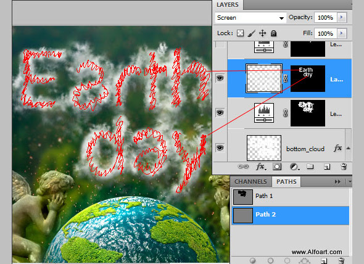Click the Stroke path with brush icon
This screenshot has height=264, width=364.
(x=270, y=260)
